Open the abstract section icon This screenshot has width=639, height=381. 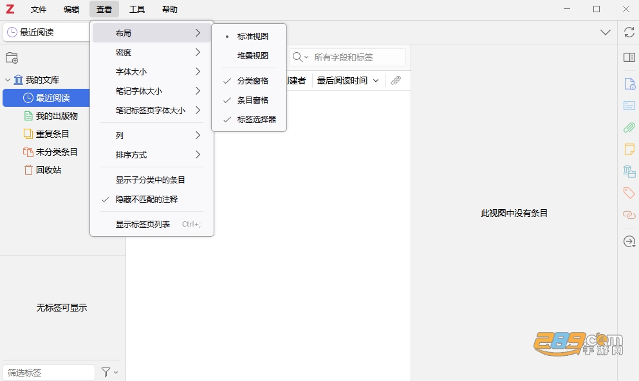tap(629, 106)
